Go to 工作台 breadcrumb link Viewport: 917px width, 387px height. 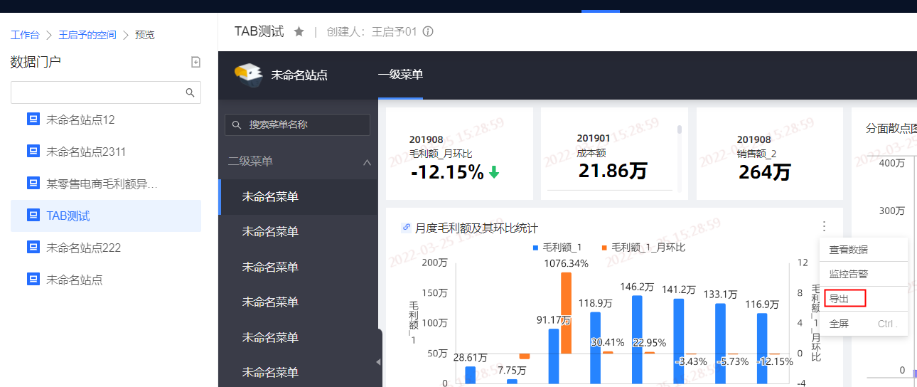point(25,35)
